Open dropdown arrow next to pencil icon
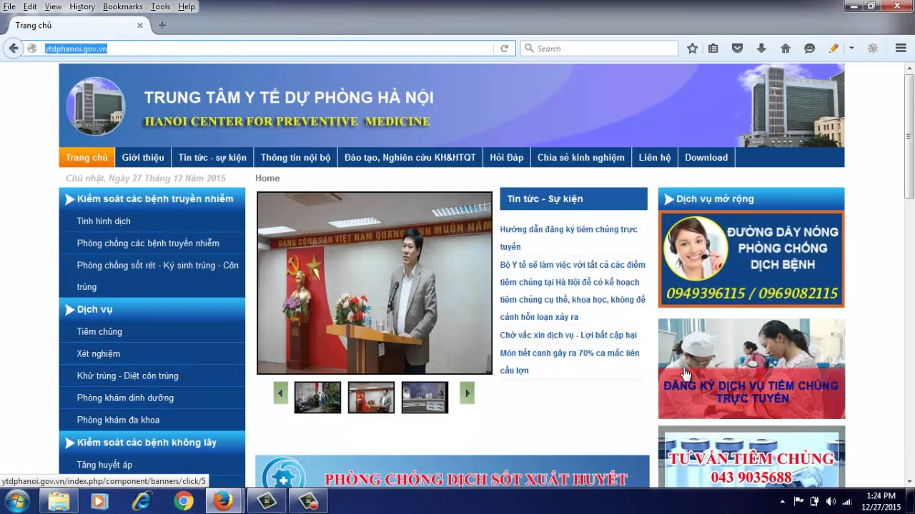Viewport: 915px width, 514px height. pyautogui.click(x=851, y=49)
